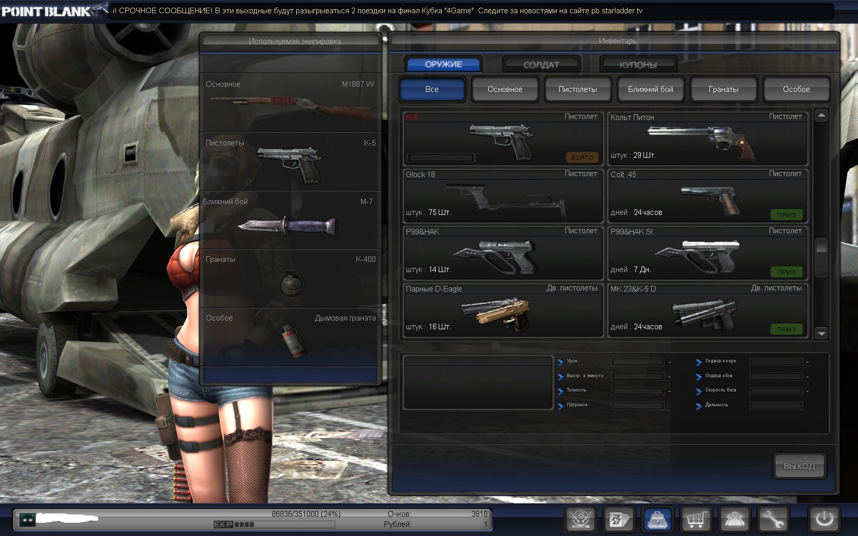The image size is (858, 536).
Task: Click the 86836/351000 (24%) experience text
Action: click(306, 514)
